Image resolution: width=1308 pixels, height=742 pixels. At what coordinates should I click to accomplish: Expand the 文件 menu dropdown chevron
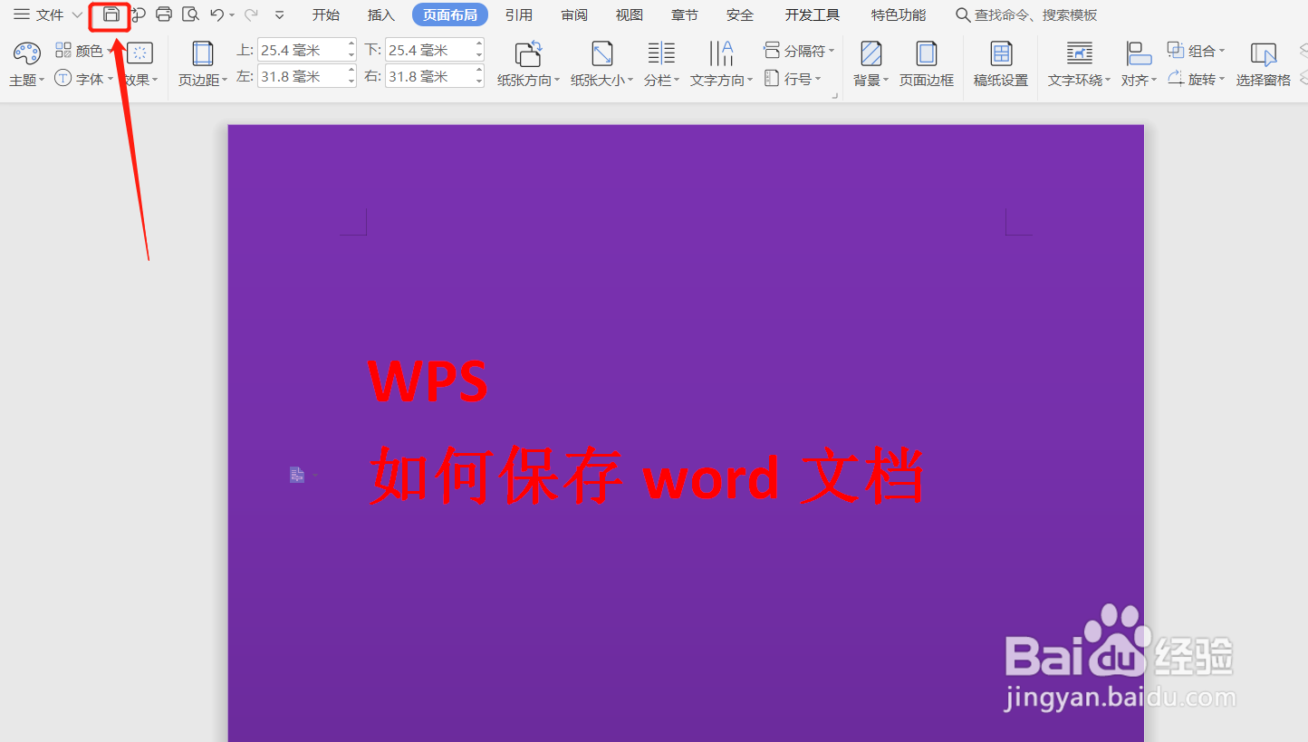coord(77,15)
